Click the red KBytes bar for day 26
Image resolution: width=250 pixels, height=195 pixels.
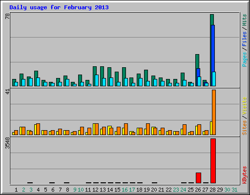pos(198,178)
